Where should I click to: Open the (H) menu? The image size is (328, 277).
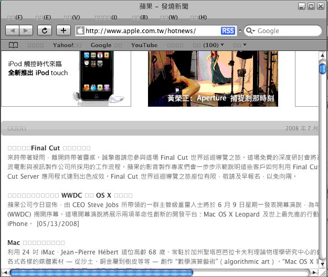tap(198, 17)
